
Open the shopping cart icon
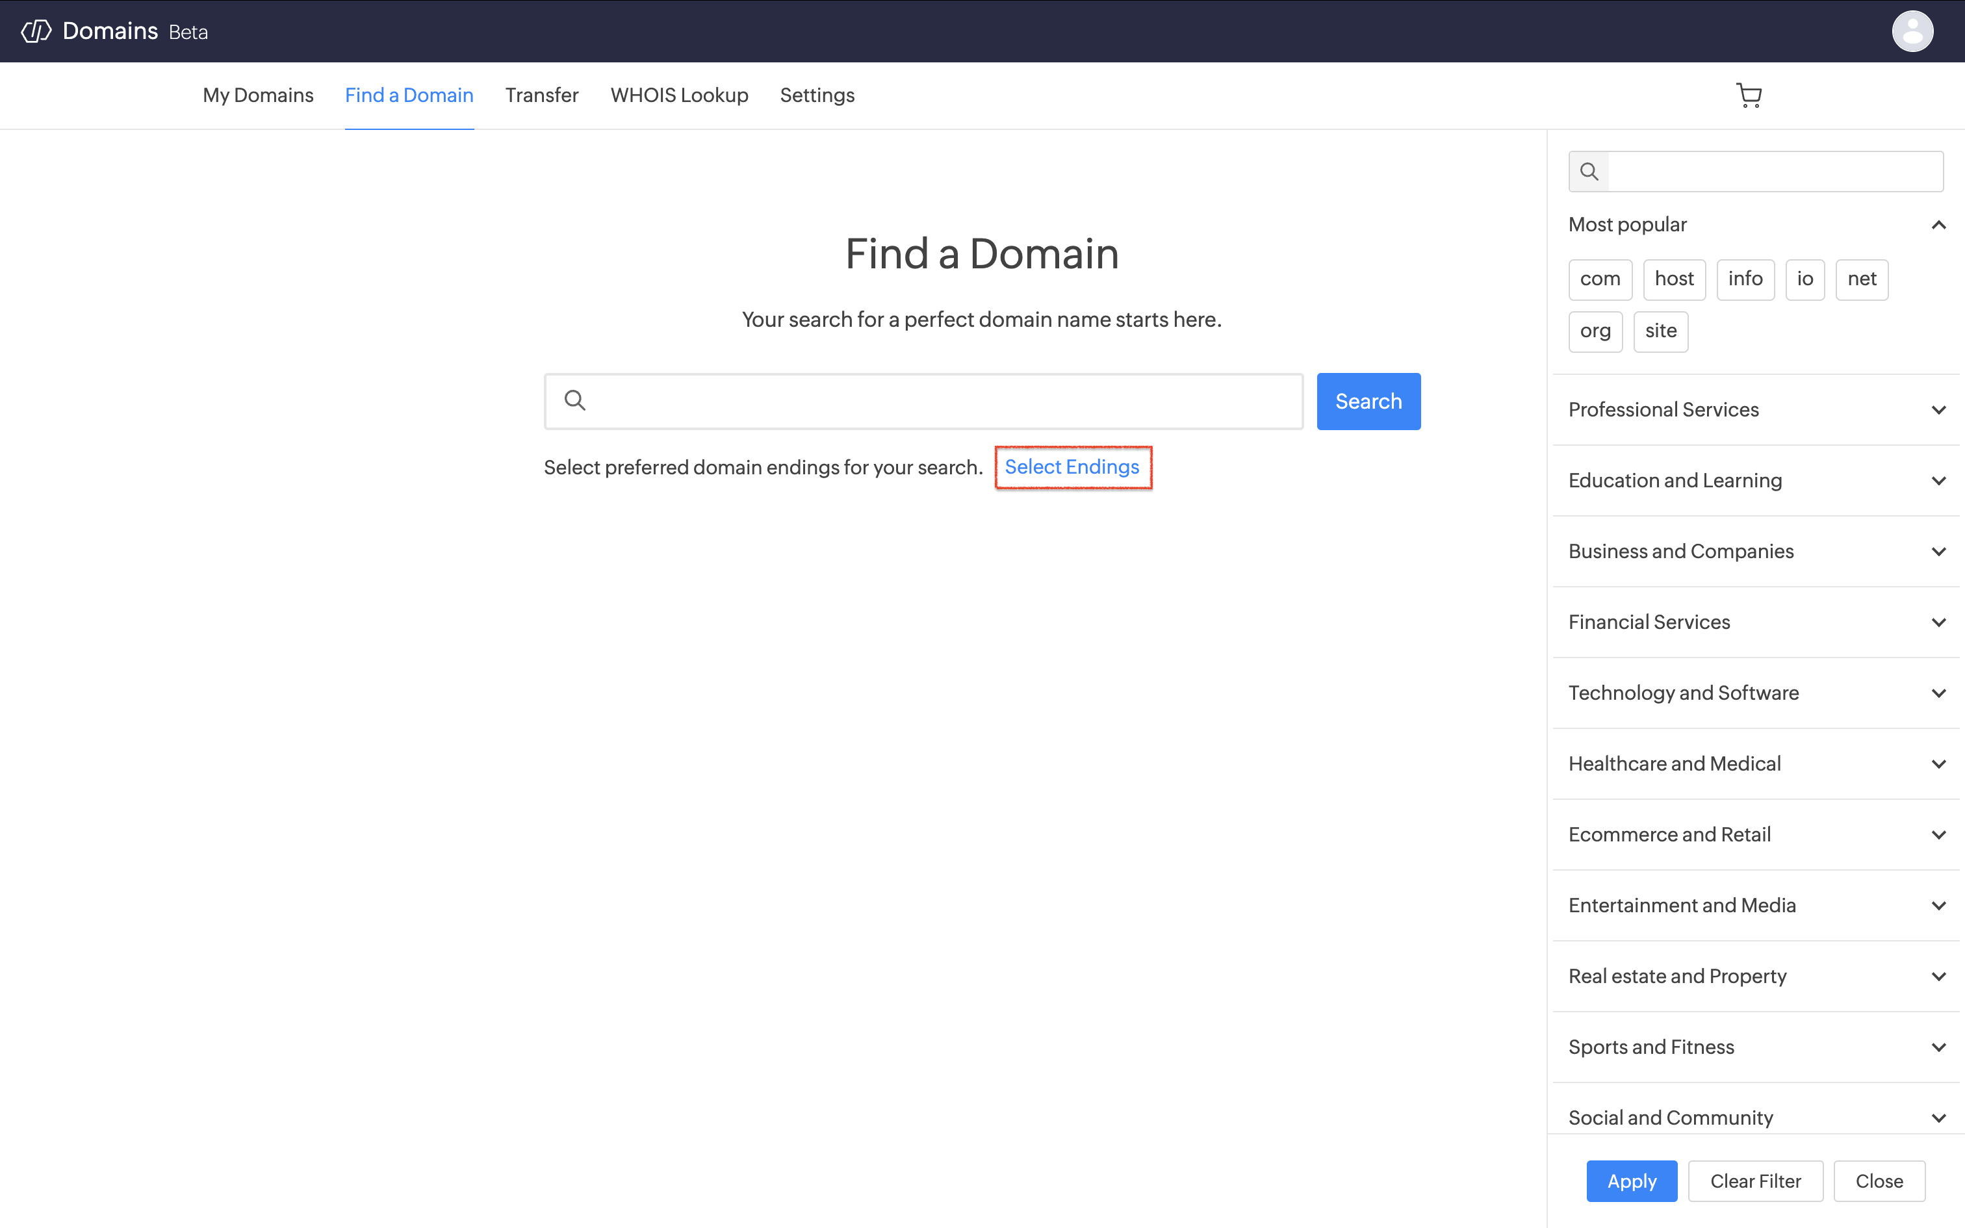[1748, 96]
